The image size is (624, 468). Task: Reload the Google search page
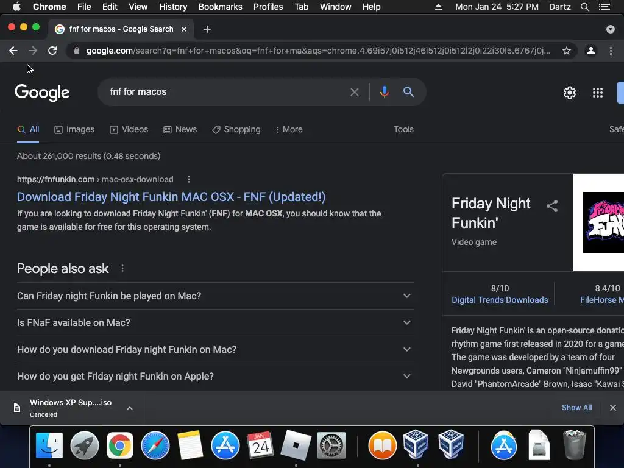[x=52, y=51]
